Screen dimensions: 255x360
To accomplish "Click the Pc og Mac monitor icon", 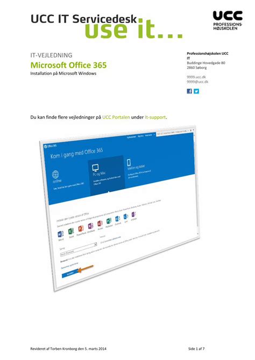I will click(95, 168).
